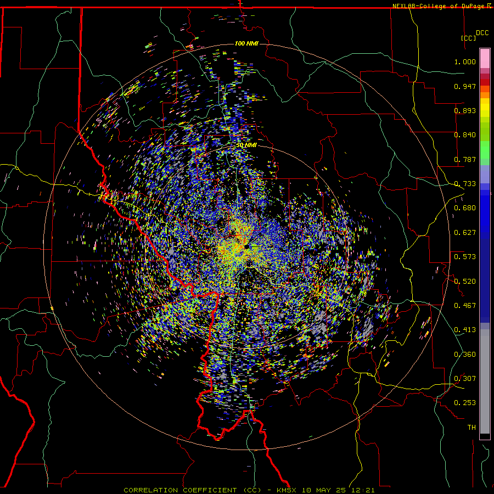The width and height of the screenshot is (494, 494).
Task: Click the 0.360 legend value
Action: (x=465, y=355)
